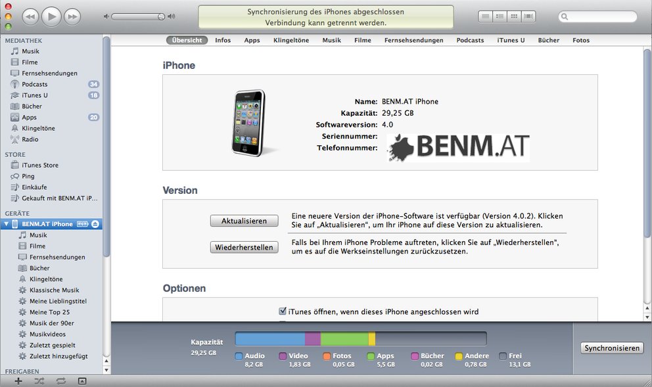Open the Übersicht tab

(187, 40)
